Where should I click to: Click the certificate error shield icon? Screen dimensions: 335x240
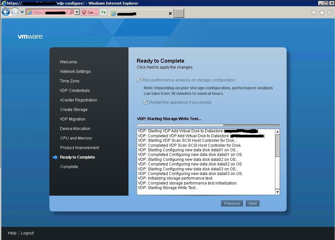(x=84, y=12)
